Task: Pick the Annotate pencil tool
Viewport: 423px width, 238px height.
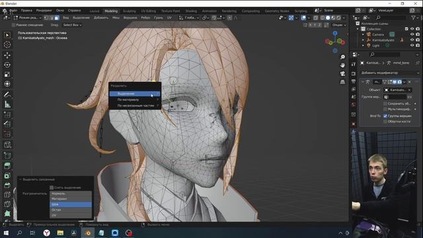Action: [x=7, y=95]
